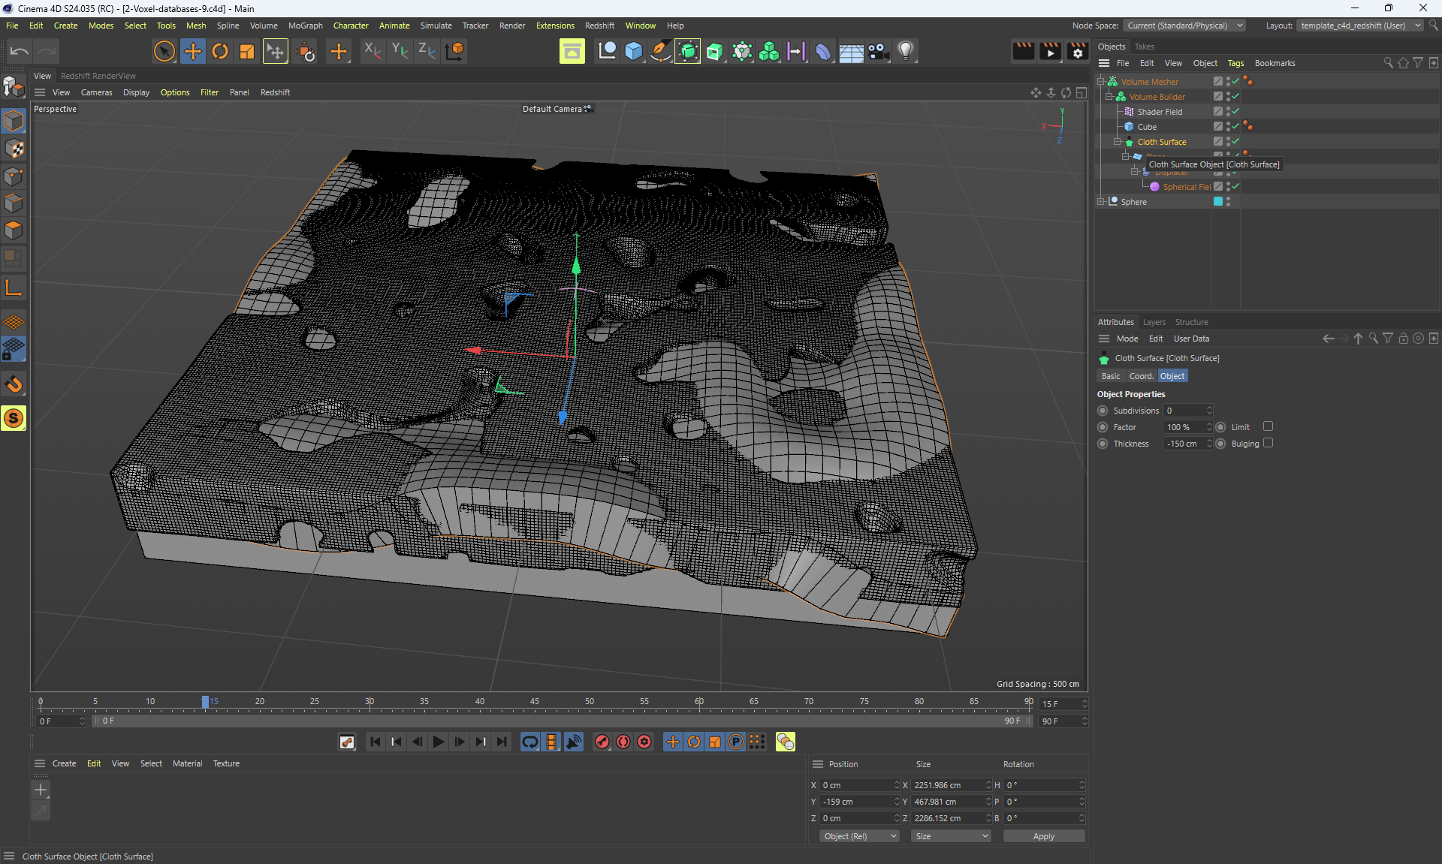
Task: Click the Apply button
Action: [1043, 836]
